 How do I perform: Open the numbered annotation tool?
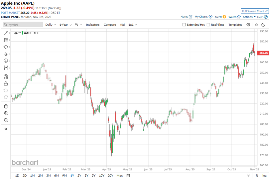click(6, 60)
